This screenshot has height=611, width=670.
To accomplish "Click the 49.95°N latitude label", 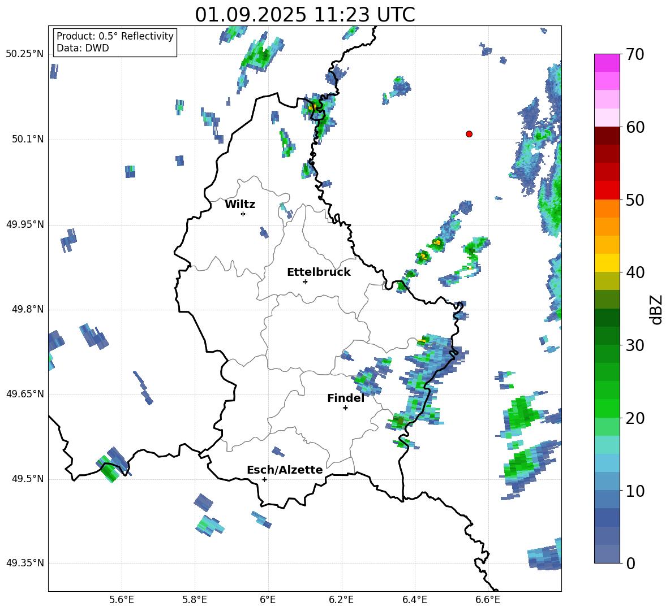I will [x=25, y=224].
